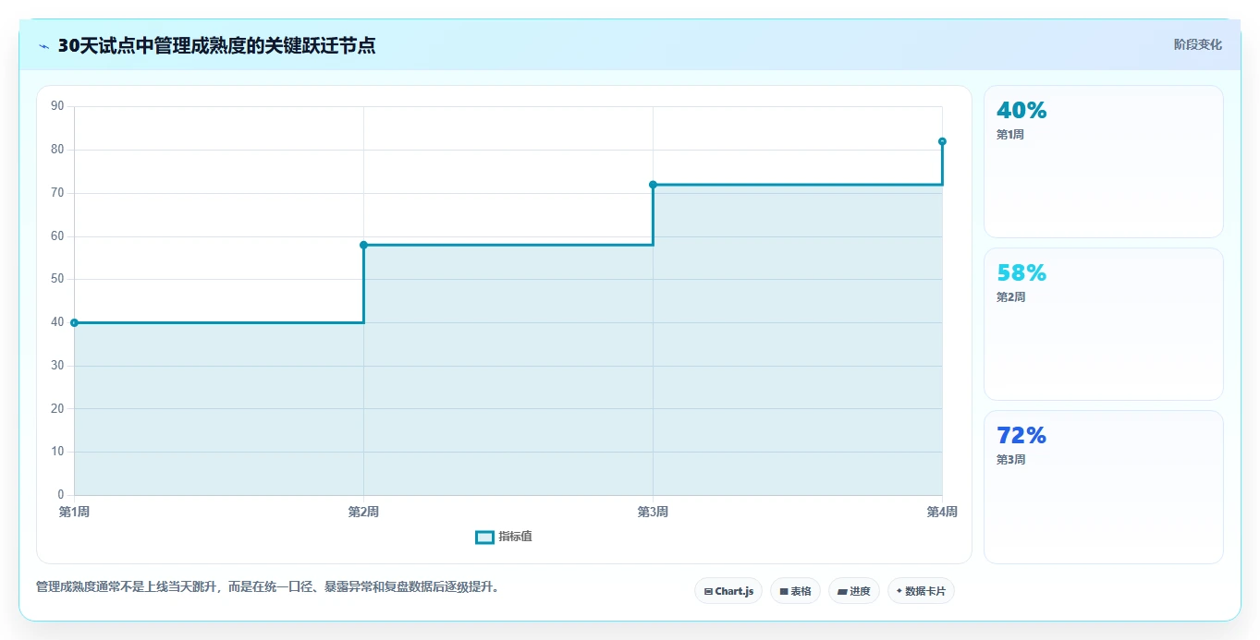This screenshot has height=640, width=1260.
Task: Click the 第4周 x-axis label
Action: point(942,512)
